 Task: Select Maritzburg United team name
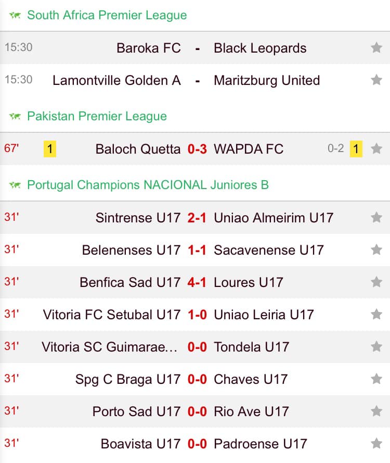(x=267, y=80)
